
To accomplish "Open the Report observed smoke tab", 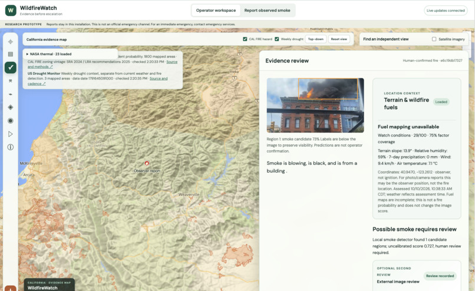I will (267, 10).
